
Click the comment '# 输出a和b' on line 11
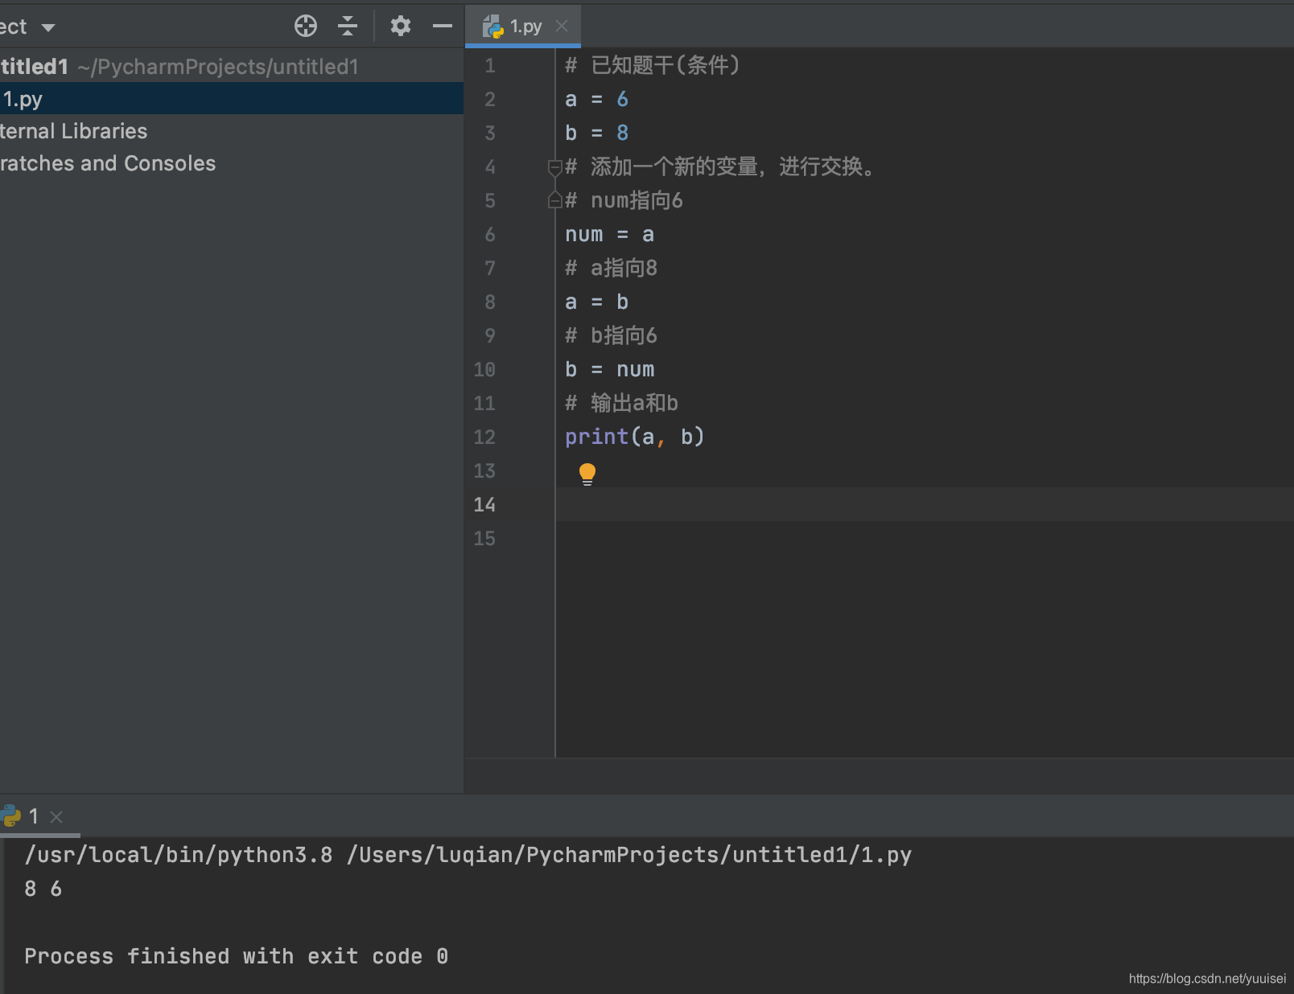621,403
